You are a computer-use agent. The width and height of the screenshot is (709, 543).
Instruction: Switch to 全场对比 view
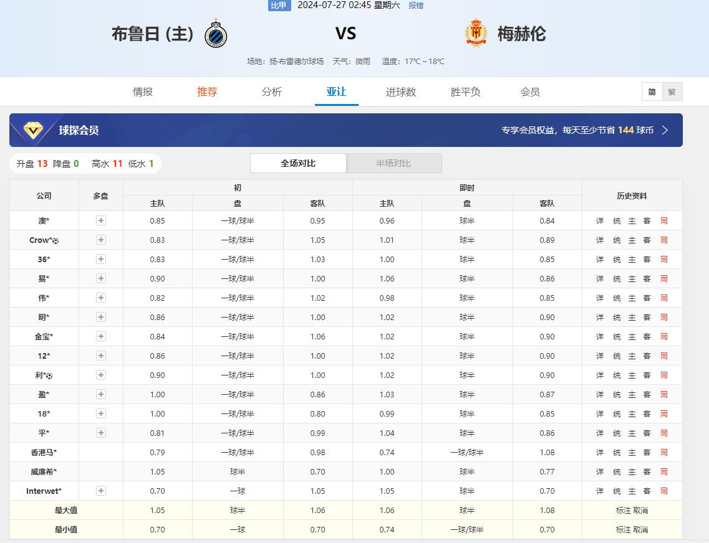(x=298, y=163)
